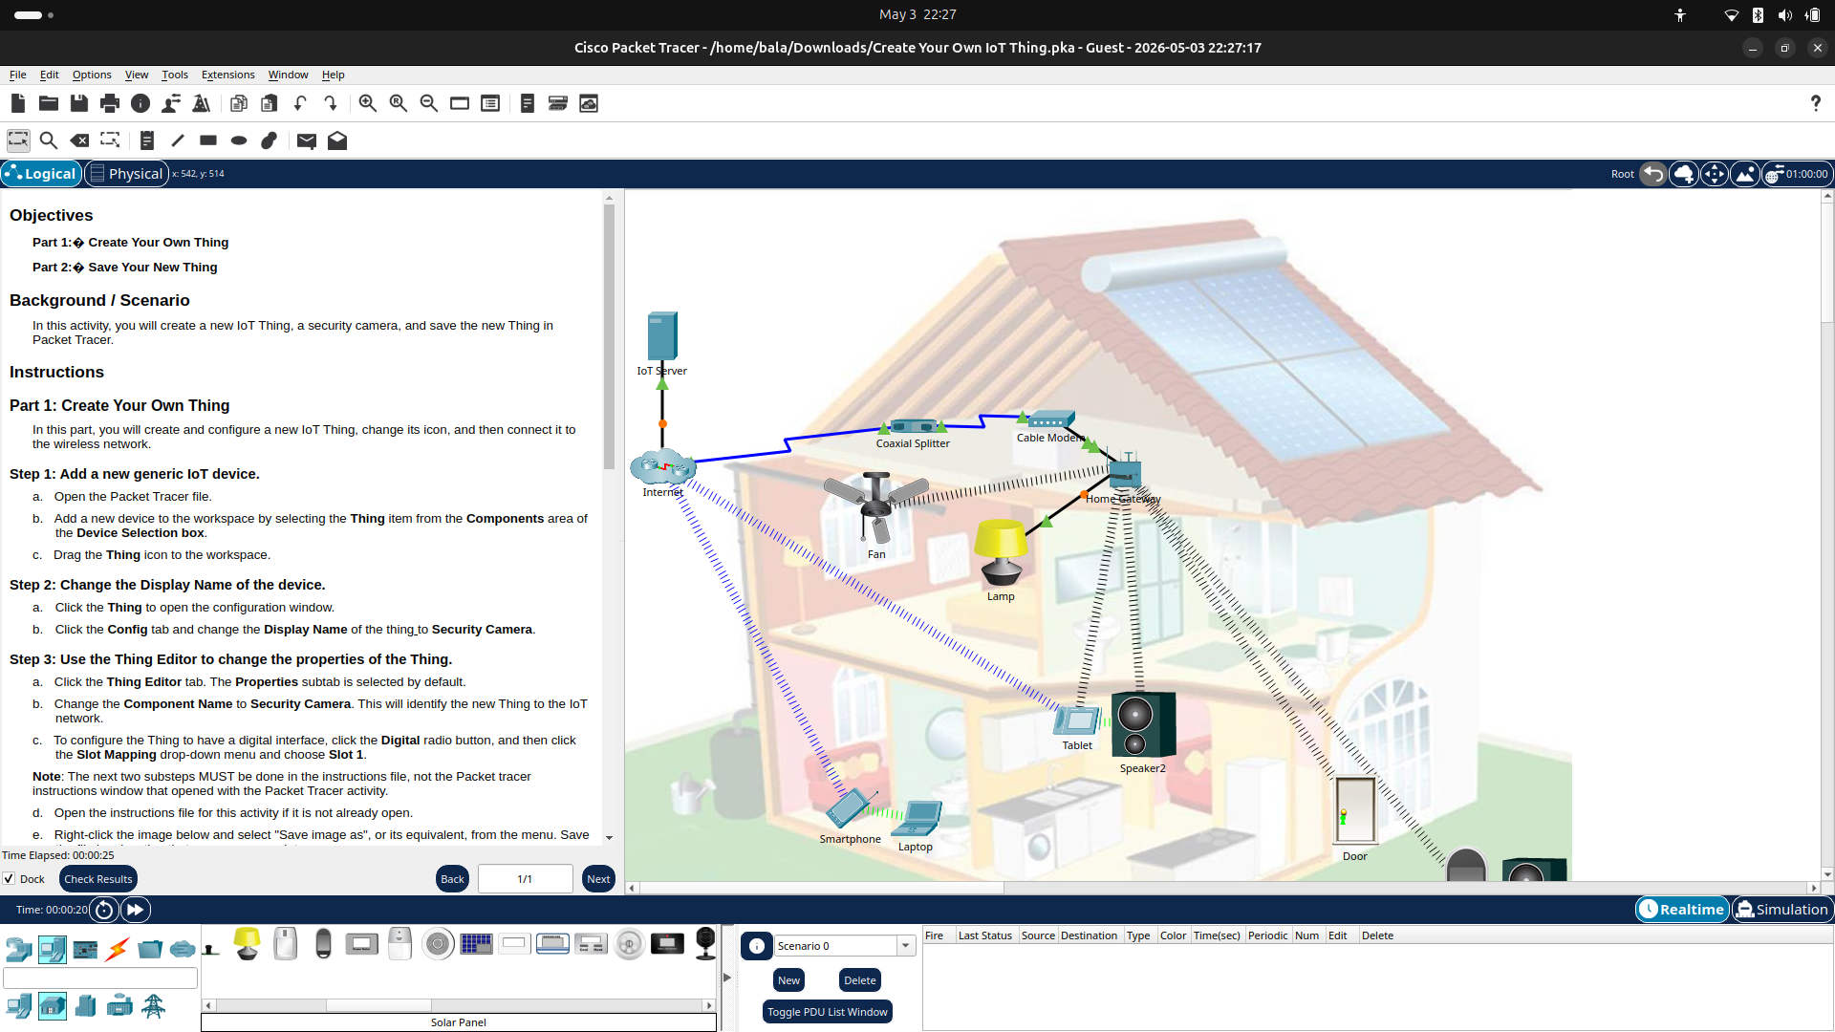Print the workspace with printer icon
The image size is (1835, 1032).
(110, 103)
